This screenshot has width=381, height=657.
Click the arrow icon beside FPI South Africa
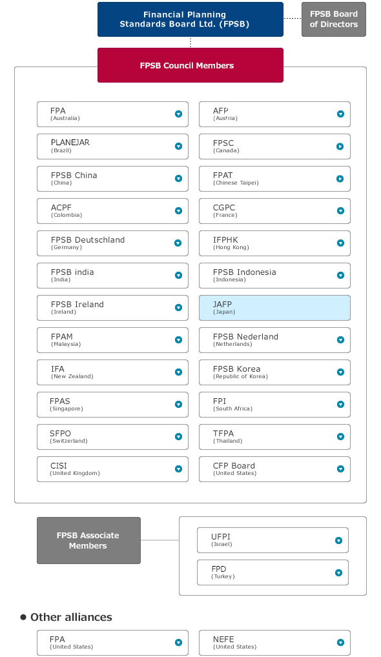coord(340,405)
